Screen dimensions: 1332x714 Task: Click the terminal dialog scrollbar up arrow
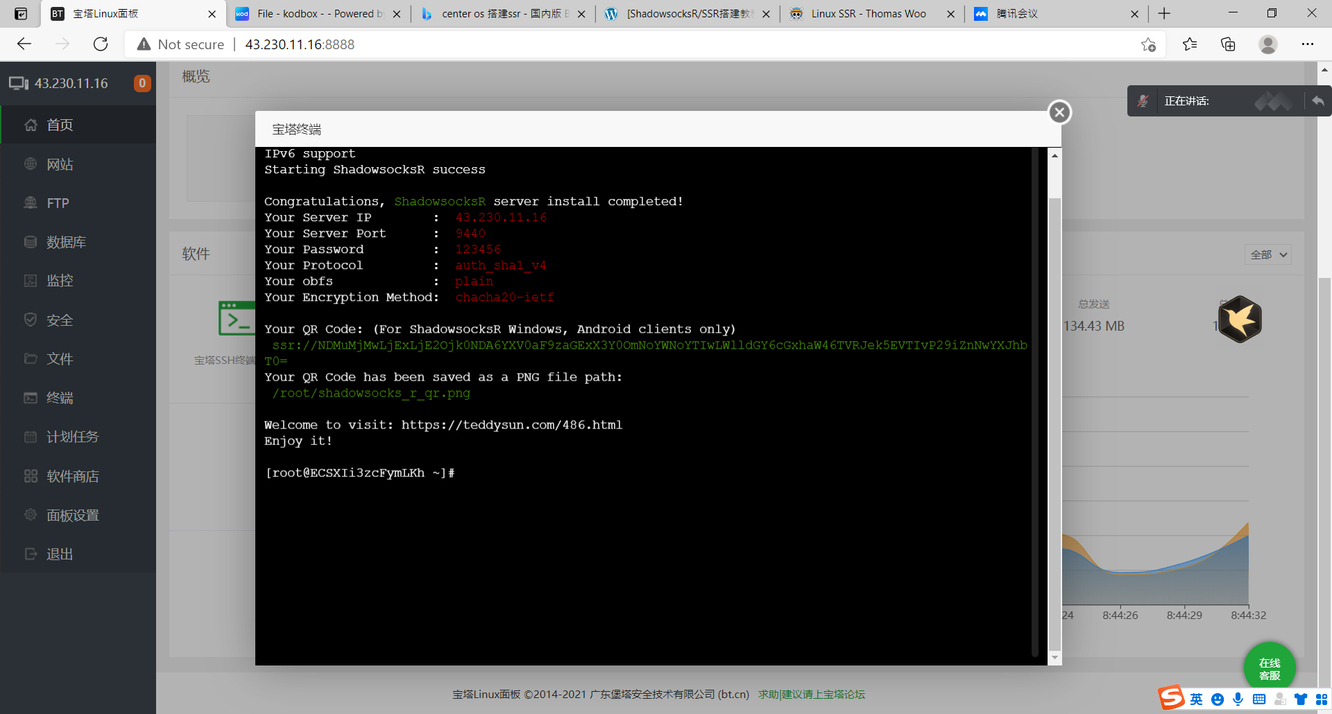pyautogui.click(x=1054, y=155)
